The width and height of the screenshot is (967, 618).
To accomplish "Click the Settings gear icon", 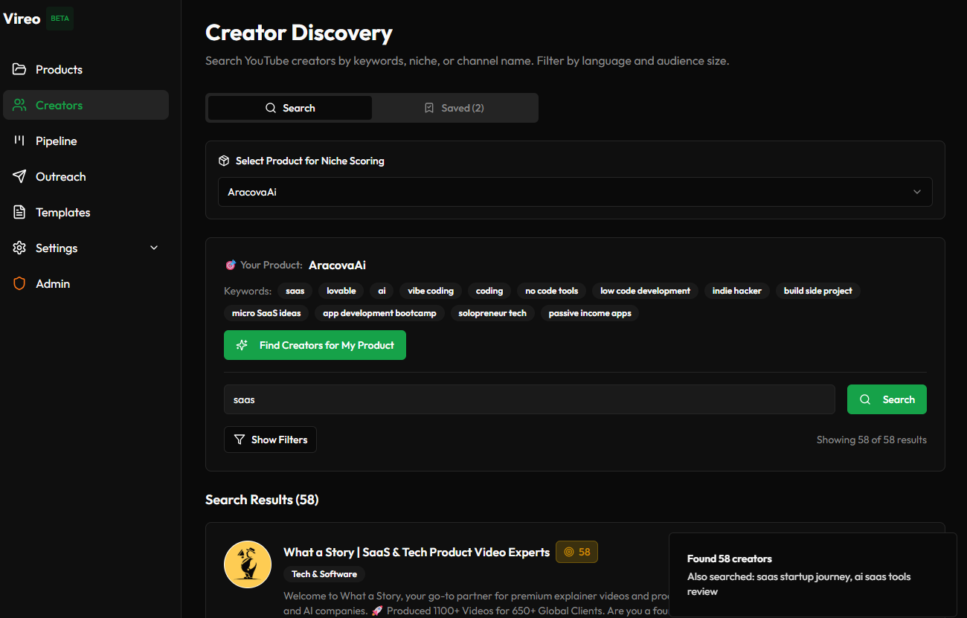I will tap(19, 248).
